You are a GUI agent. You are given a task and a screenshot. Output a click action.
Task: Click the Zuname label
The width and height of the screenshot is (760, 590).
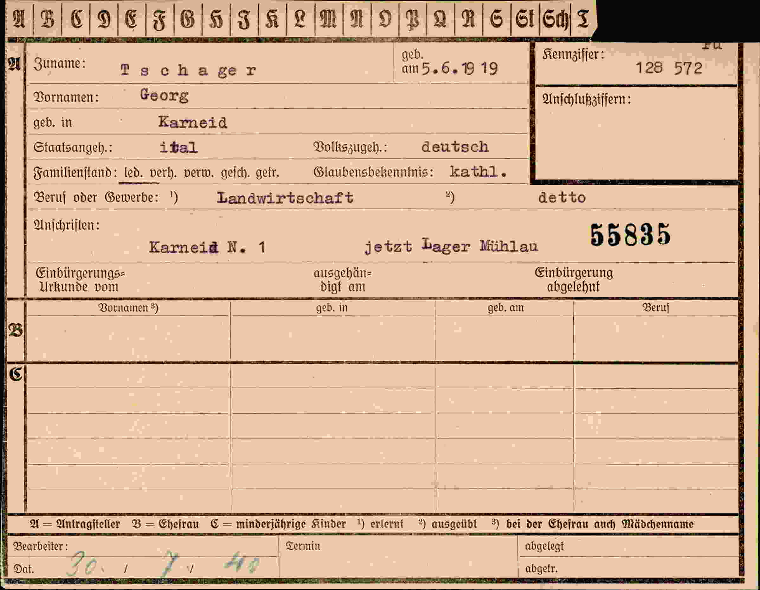[x=60, y=64]
